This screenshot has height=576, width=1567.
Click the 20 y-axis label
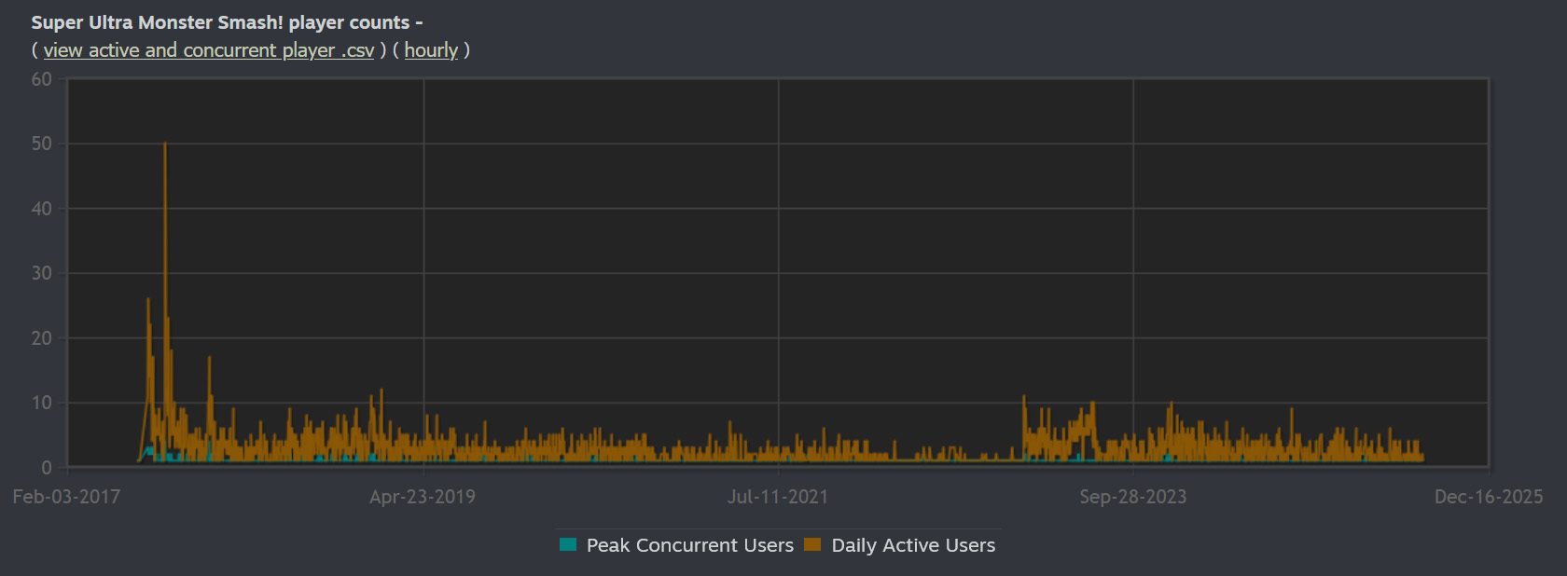[42, 338]
